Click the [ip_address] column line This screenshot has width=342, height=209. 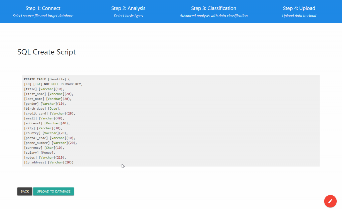(x=48, y=162)
